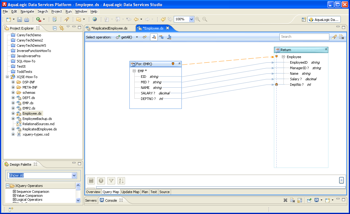Click the Save icon in main toolbar
Viewport: 350px width, 214px height.
point(19,20)
